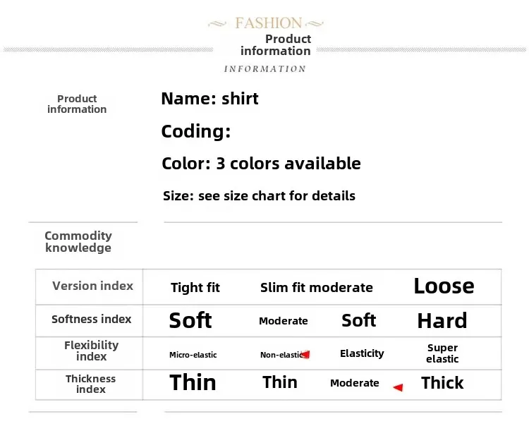This screenshot has height=431, width=529.
Task: Click the red arrow next to Moderate thickness
Action: 398,387
